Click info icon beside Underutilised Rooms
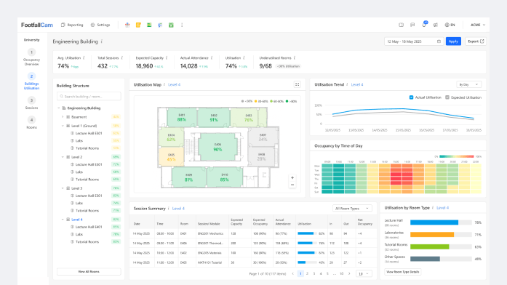The image size is (507, 285). [295, 58]
